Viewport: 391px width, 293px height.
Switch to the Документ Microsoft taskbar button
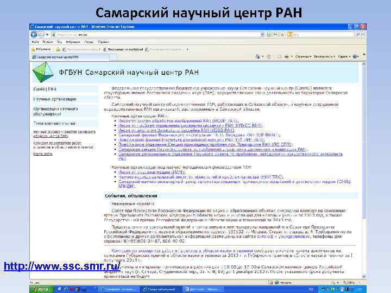pos(204,289)
